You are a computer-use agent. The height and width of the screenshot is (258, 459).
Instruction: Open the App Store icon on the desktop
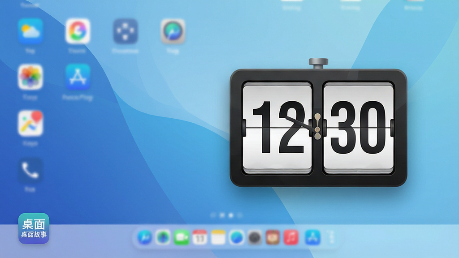point(78,77)
